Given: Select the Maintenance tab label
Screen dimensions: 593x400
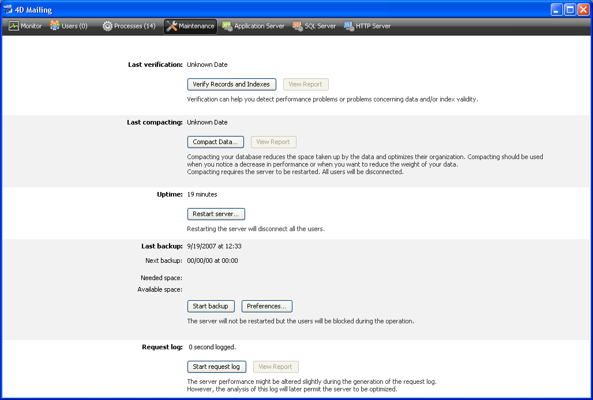Looking at the screenshot, I should coord(196,26).
